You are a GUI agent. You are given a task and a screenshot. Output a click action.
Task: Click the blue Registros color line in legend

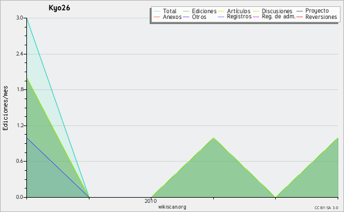pyautogui.click(x=221, y=17)
